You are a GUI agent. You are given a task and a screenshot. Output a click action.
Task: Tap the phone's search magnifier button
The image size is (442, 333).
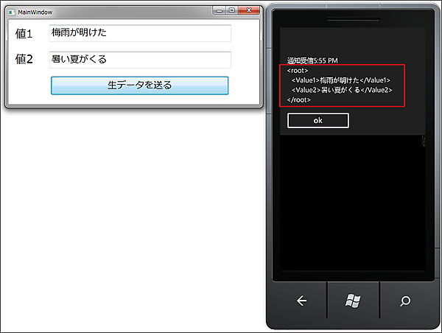pos(405,301)
